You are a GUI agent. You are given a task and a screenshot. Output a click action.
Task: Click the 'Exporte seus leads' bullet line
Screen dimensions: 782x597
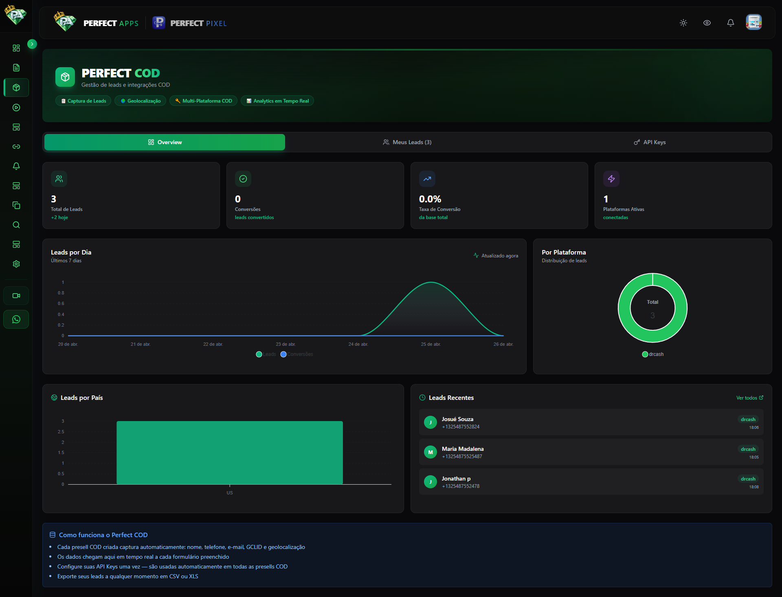tap(128, 576)
